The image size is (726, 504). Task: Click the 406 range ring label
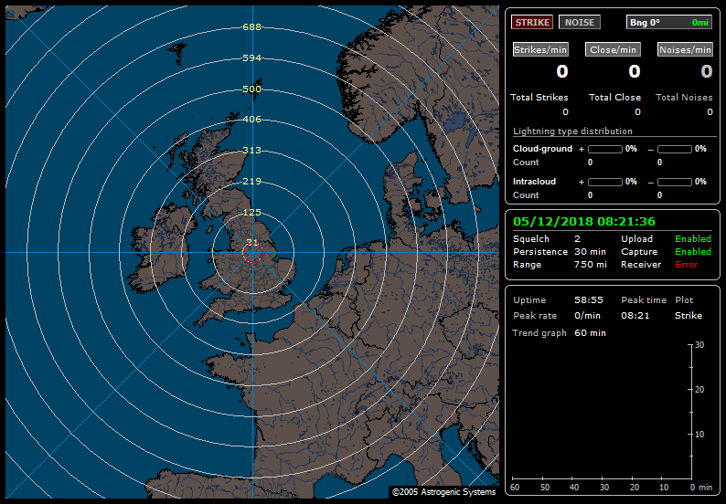(251, 120)
